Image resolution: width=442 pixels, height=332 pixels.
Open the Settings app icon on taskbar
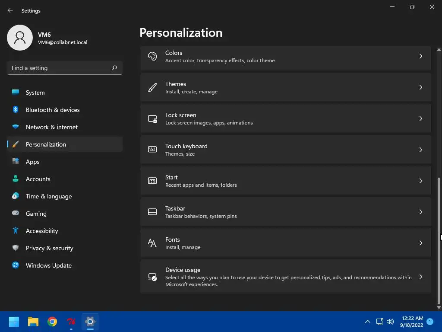click(90, 322)
